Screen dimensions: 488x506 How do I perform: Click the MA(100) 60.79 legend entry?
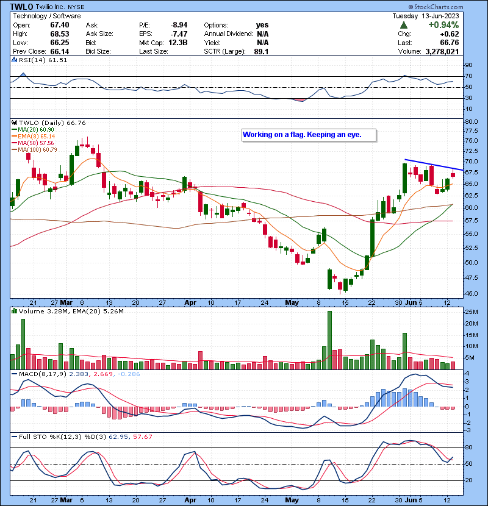pyautogui.click(x=34, y=150)
